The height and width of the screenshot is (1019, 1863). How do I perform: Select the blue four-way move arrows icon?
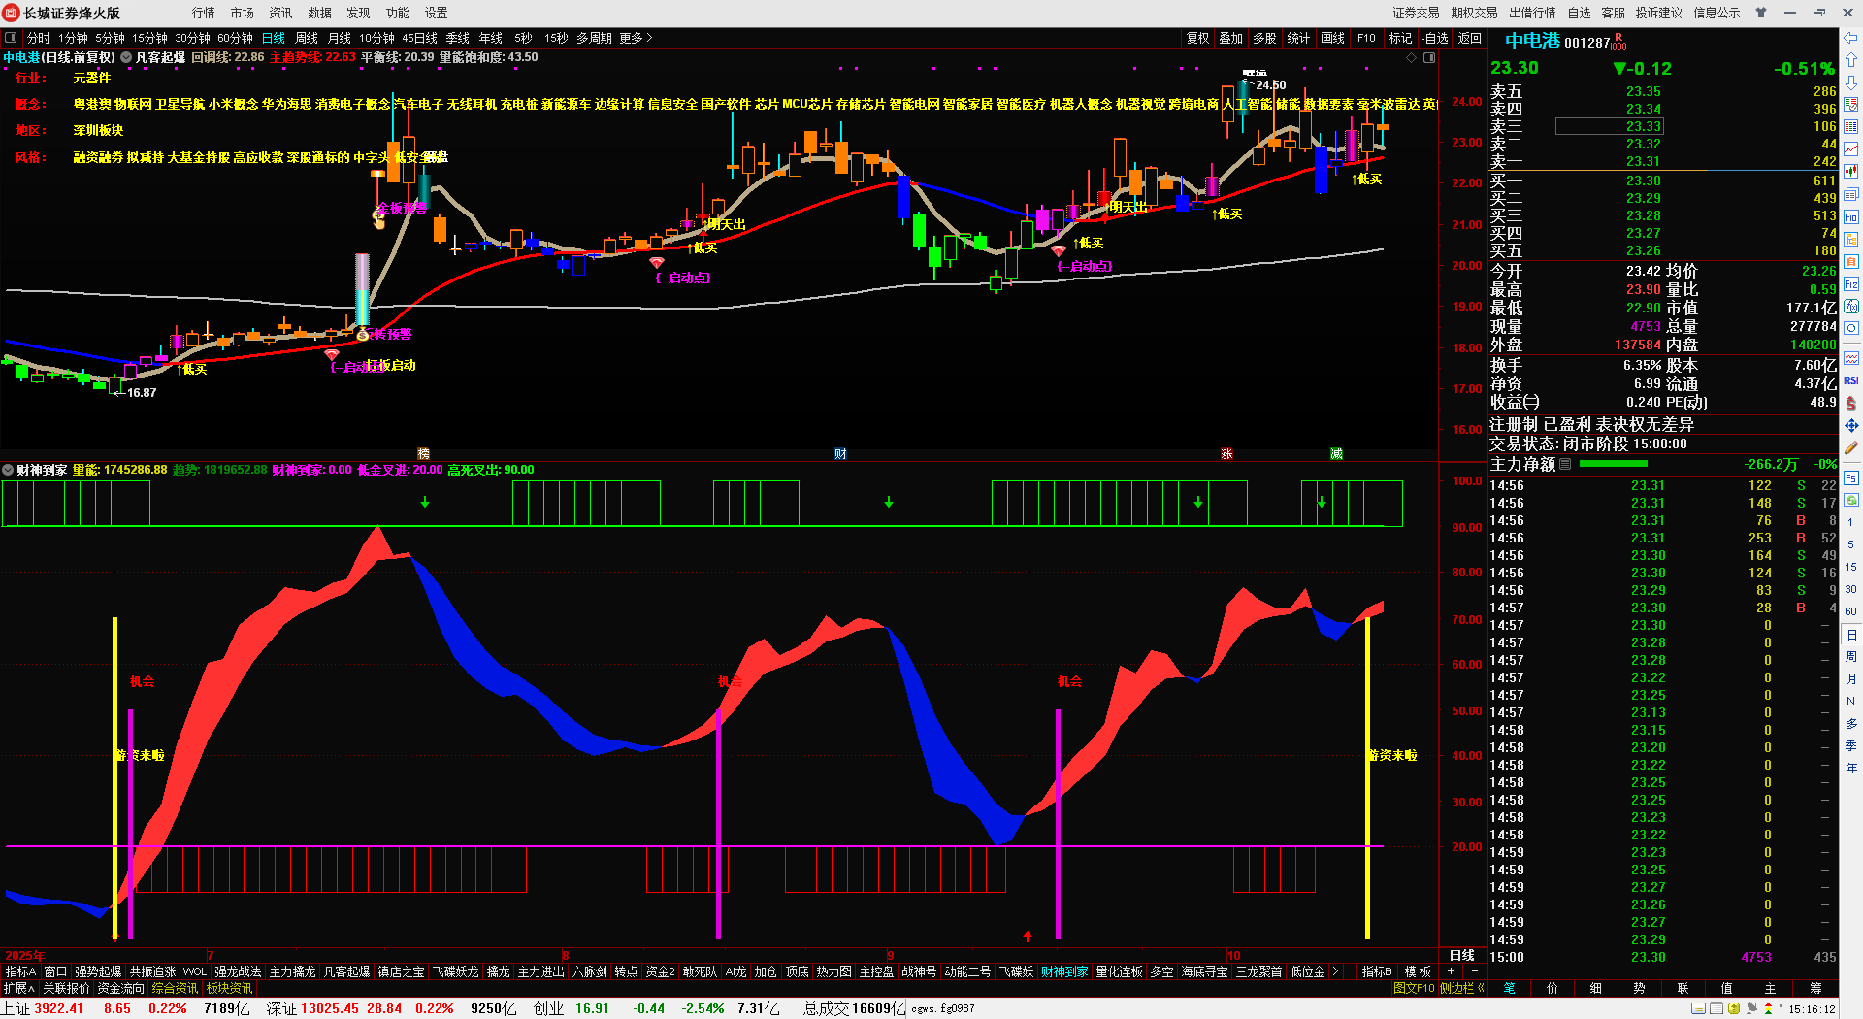point(1851,425)
